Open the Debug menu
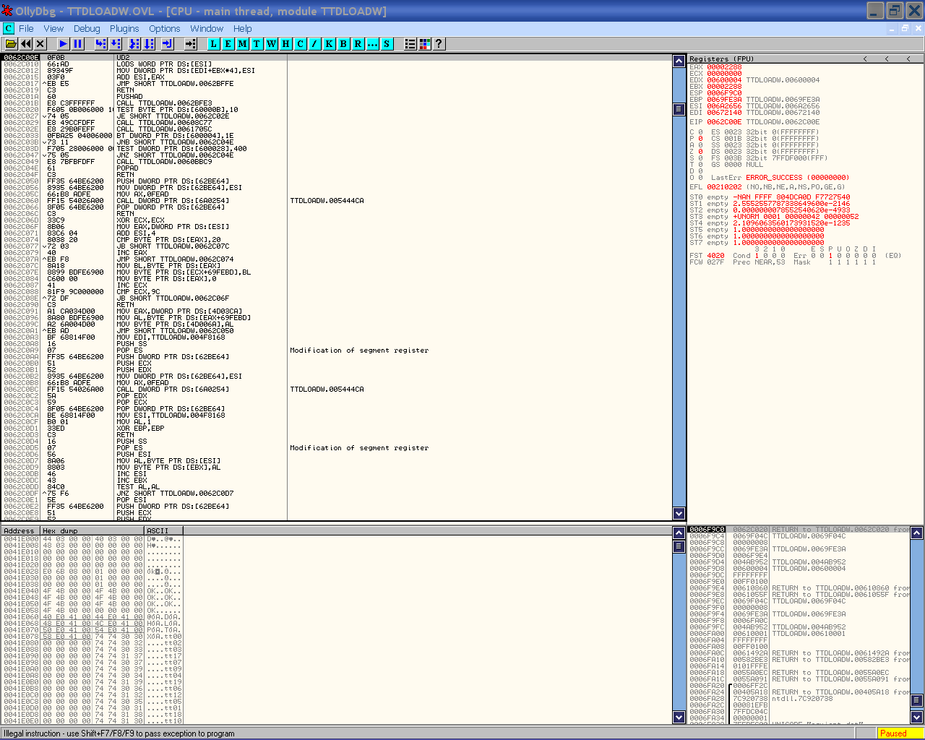 pos(87,28)
